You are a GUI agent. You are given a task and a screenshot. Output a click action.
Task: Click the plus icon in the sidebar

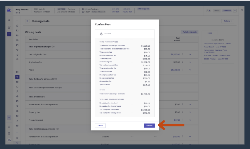[x=9, y=118]
